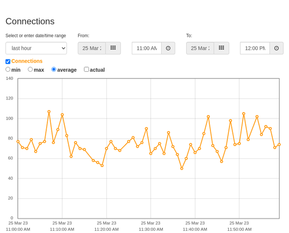Viewport: 289px width, 233px height.
Task: Select the average radio button
Action: tap(54, 69)
